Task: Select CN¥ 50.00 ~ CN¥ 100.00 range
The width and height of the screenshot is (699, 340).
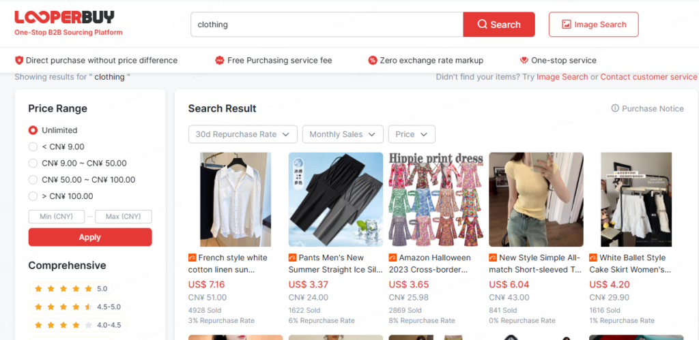Action: (x=33, y=180)
